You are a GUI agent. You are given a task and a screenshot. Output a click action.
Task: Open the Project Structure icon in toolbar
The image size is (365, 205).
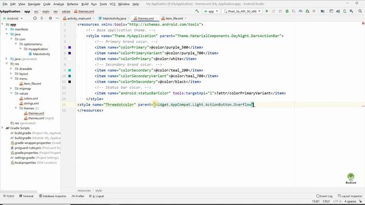coord(322,11)
